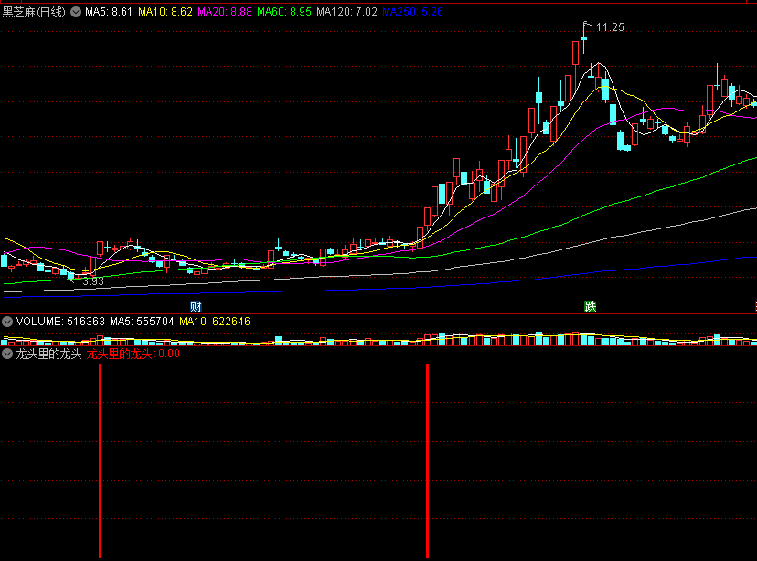Click the second red signal bar in indicator panel
757x561 pixels.
pyautogui.click(x=427, y=460)
